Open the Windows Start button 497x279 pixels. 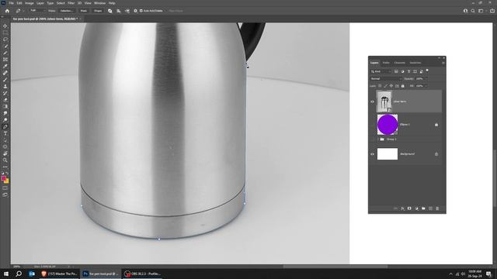coord(6,274)
